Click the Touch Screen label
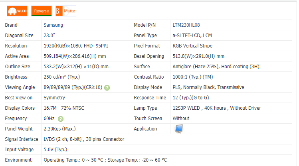This screenshot has height=166, width=299. [x=148, y=119]
